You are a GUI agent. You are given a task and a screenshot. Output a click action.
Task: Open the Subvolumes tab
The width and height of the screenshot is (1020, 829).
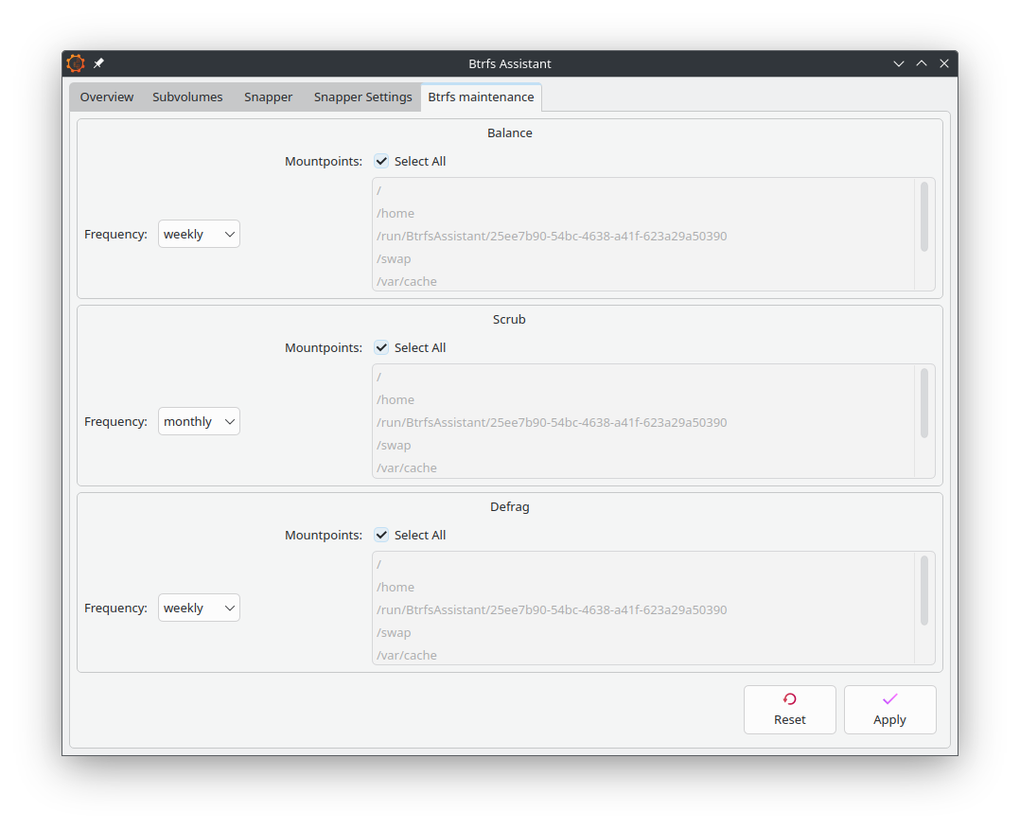(x=187, y=97)
